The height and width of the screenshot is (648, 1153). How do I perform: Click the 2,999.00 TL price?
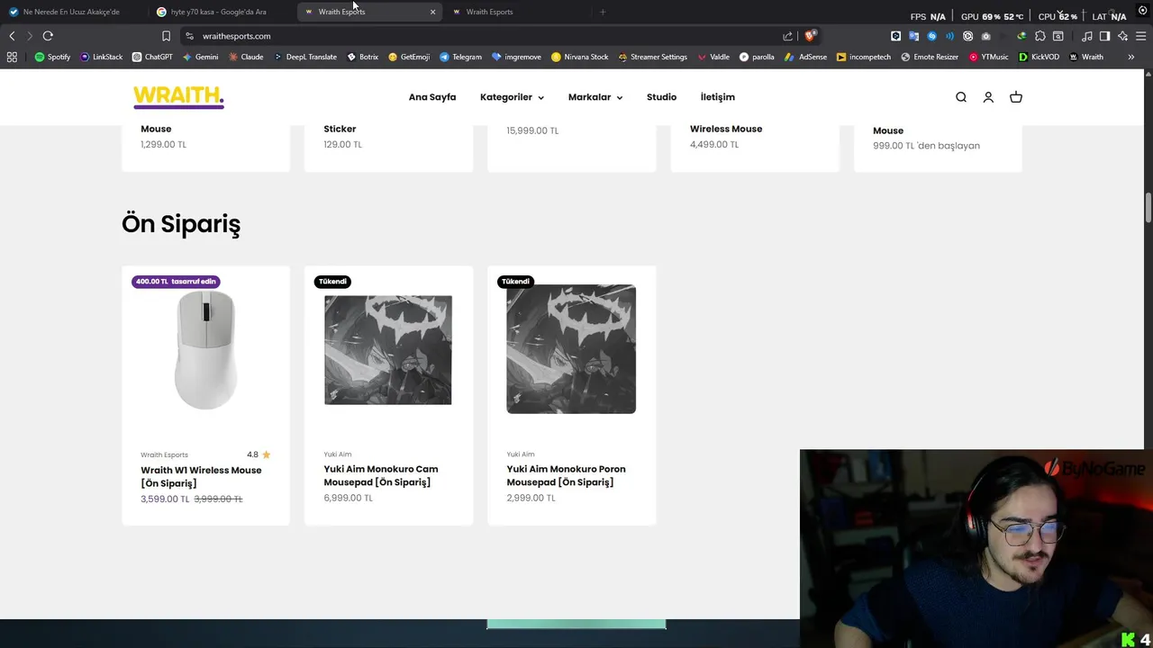point(531,498)
